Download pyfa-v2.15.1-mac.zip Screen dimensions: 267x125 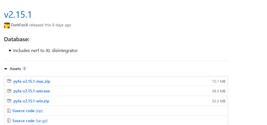click(x=32, y=82)
